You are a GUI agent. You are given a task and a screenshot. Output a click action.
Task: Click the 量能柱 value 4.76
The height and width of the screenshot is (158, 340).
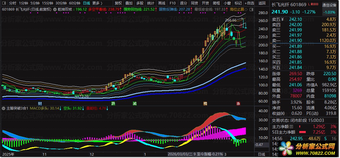click(102, 108)
